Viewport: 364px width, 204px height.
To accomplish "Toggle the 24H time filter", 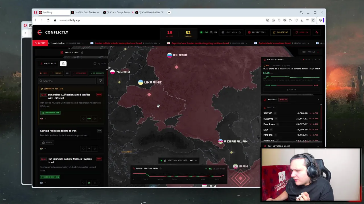I will tap(67, 73).
